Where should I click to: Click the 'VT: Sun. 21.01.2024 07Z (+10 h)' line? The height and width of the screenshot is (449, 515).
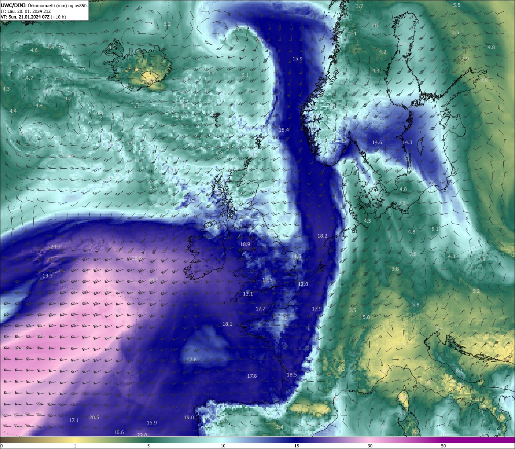click(x=33, y=17)
